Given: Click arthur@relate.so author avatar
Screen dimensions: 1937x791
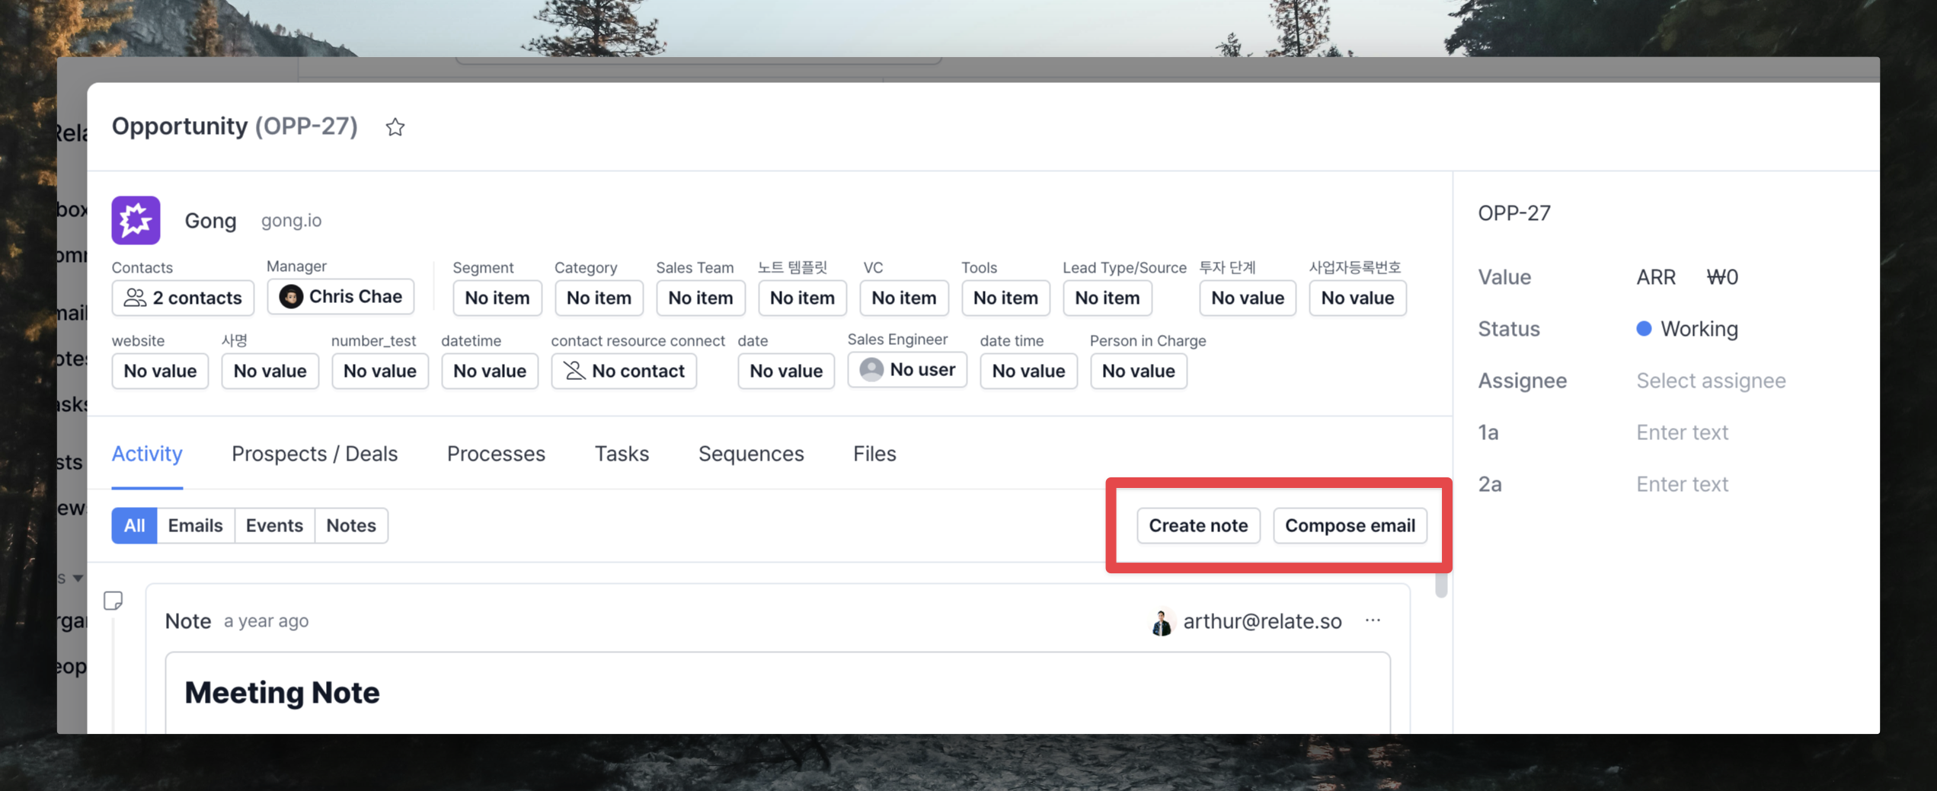Looking at the screenshot, I should [1162, 622].
